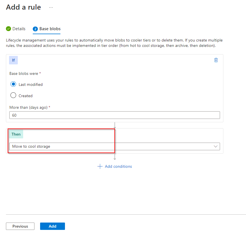Click the Base blobs were label
The image size is (246, 233).
click(x=24, y=73)
